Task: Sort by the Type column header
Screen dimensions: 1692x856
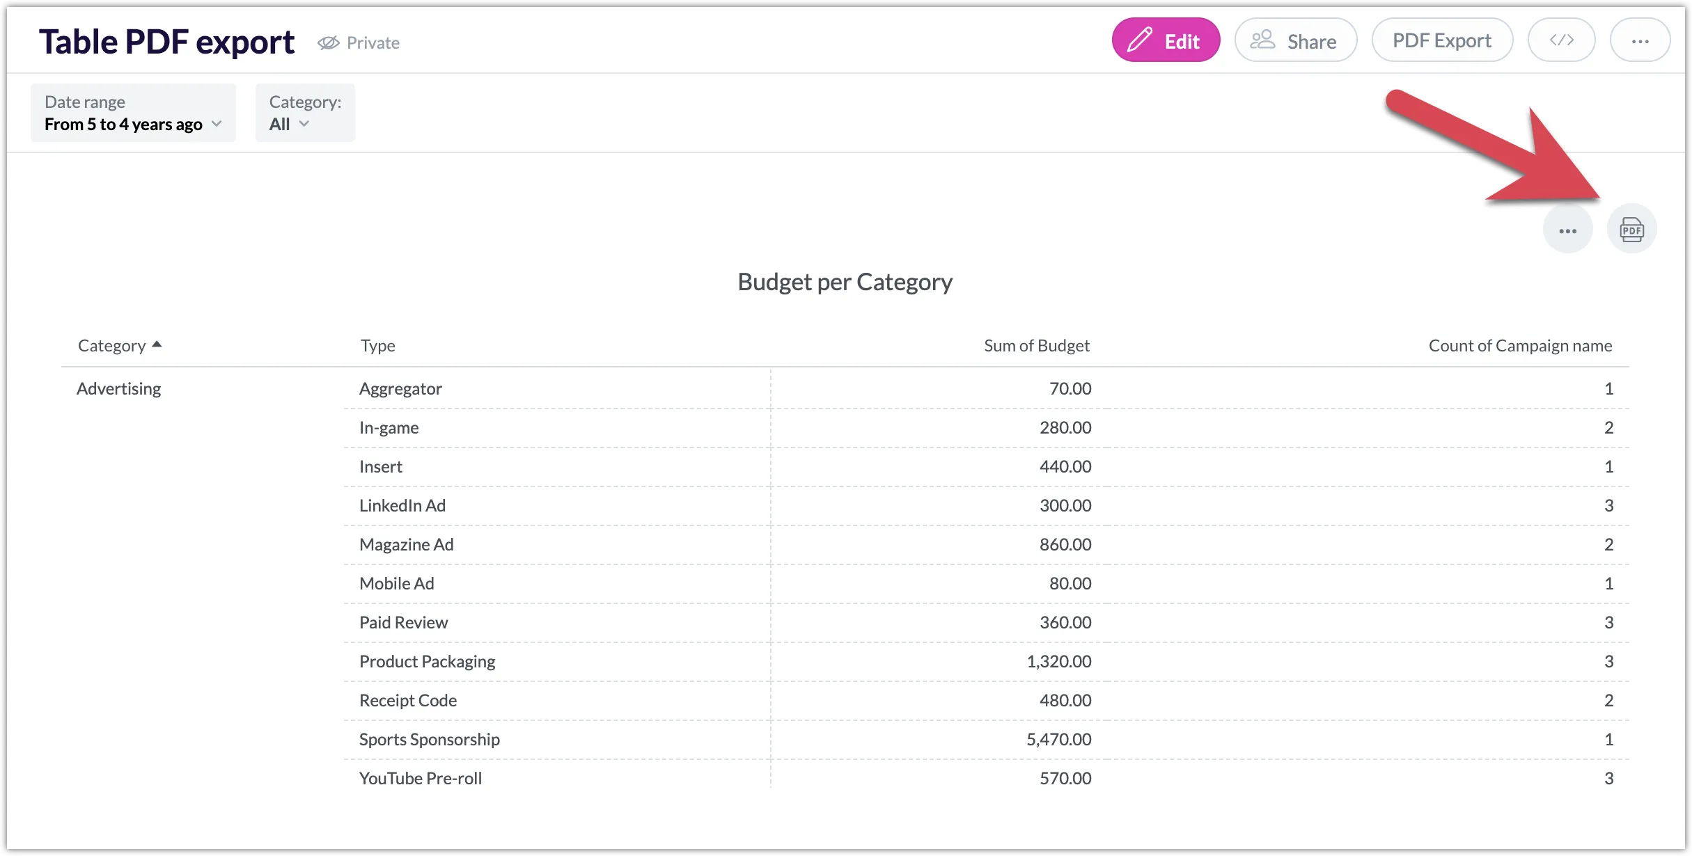Action: [377, 346]
